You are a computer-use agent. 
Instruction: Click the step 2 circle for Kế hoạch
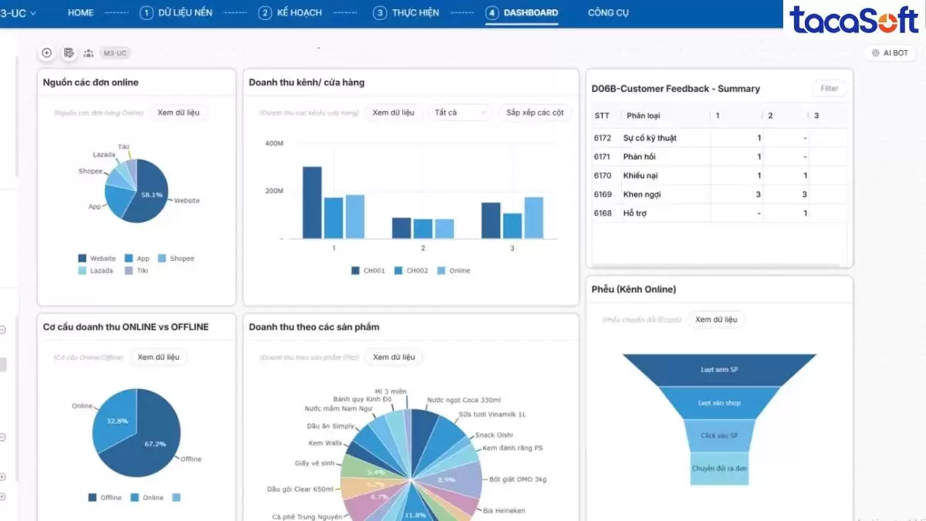(265, 13)
